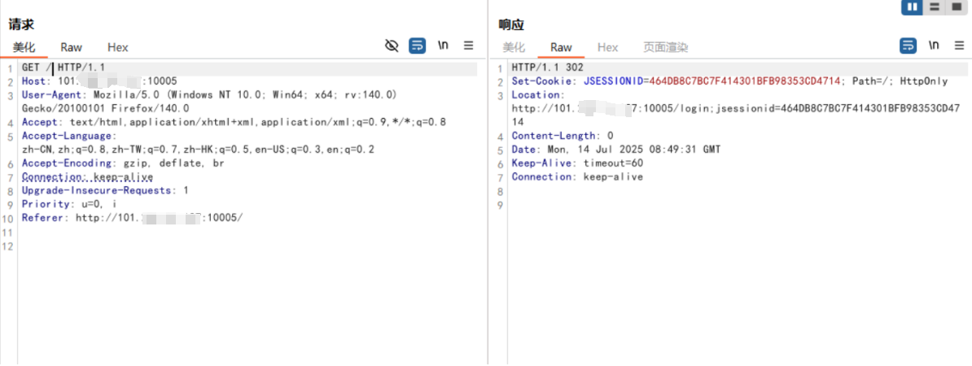Open the request panel hamburger menu
Viewport: 972px width, 366px height.
pos(469,46)
